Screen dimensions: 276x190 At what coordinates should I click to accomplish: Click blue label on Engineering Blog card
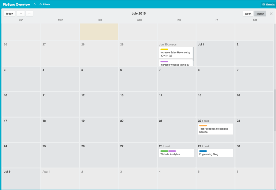click(203, 151)
